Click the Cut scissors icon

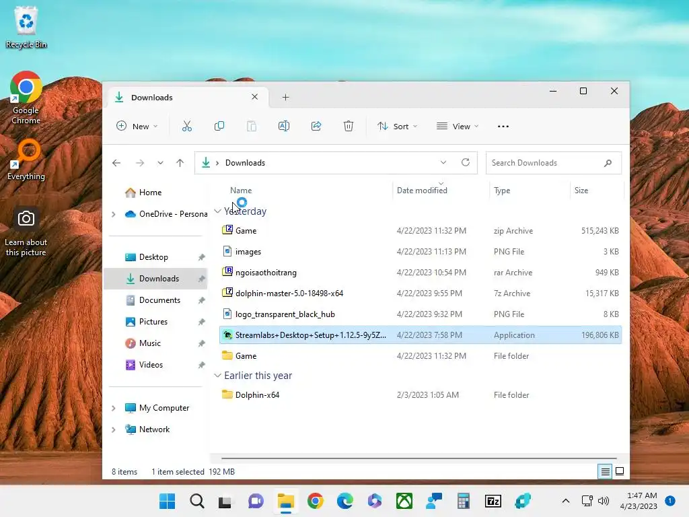pyautogui.click(x=187, y=126)
